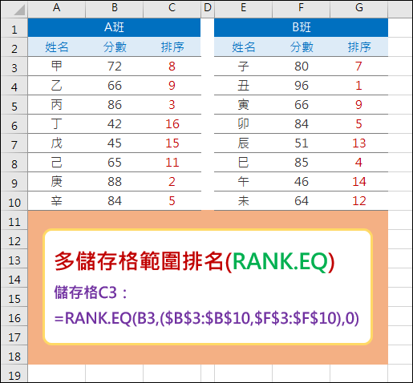
Task: Select cell containing name 戊
Action: coord(57,143)
